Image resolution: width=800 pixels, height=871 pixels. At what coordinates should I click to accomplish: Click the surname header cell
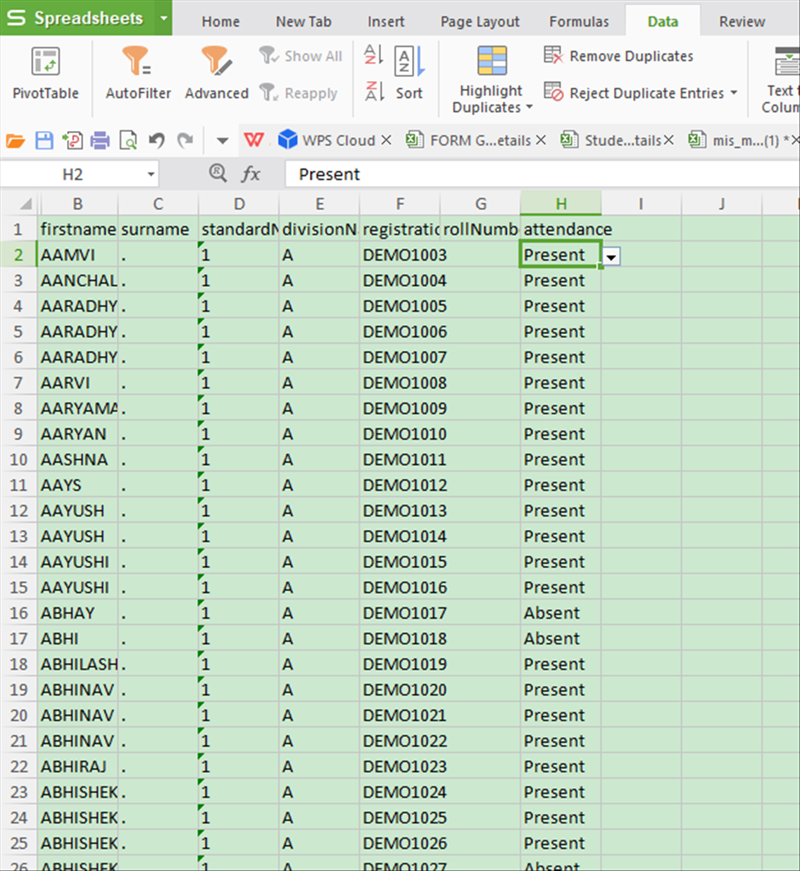(x=158, y=229)
